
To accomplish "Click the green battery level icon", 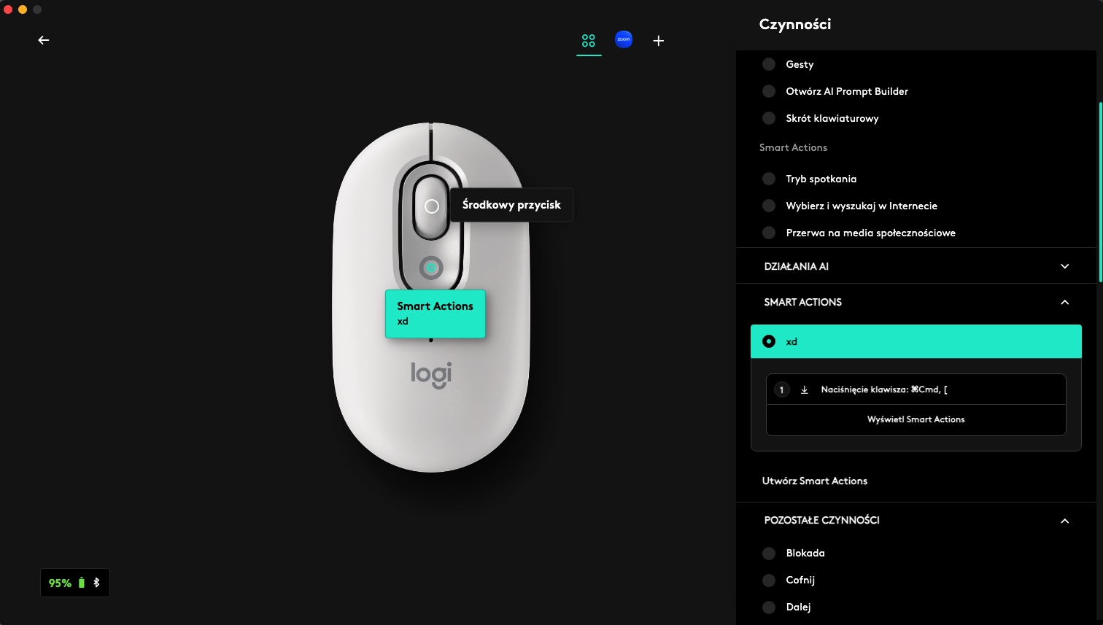I will tap(82, 583).
